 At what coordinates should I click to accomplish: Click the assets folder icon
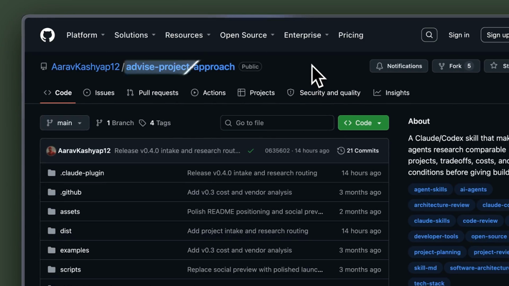(51, 212)
